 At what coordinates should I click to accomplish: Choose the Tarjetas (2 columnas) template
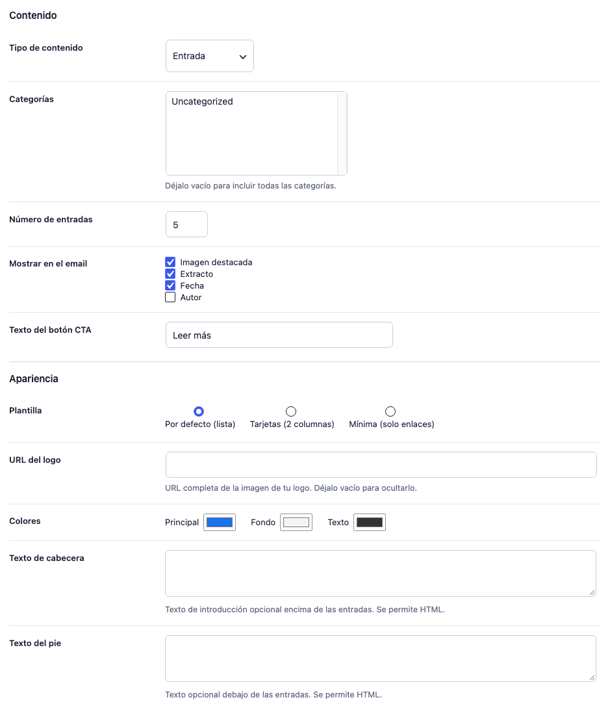click(291, 411)
